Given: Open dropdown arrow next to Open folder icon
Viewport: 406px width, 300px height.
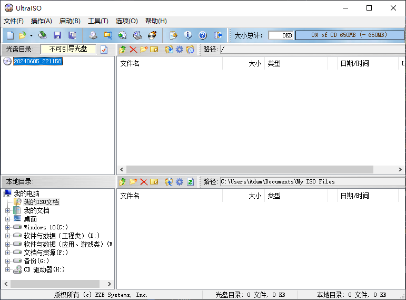Looking at the screenshot, I should (31, 35).
